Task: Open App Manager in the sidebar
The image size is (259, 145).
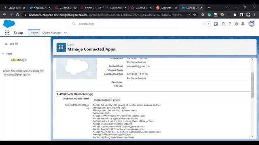Action: pos(19,60)
